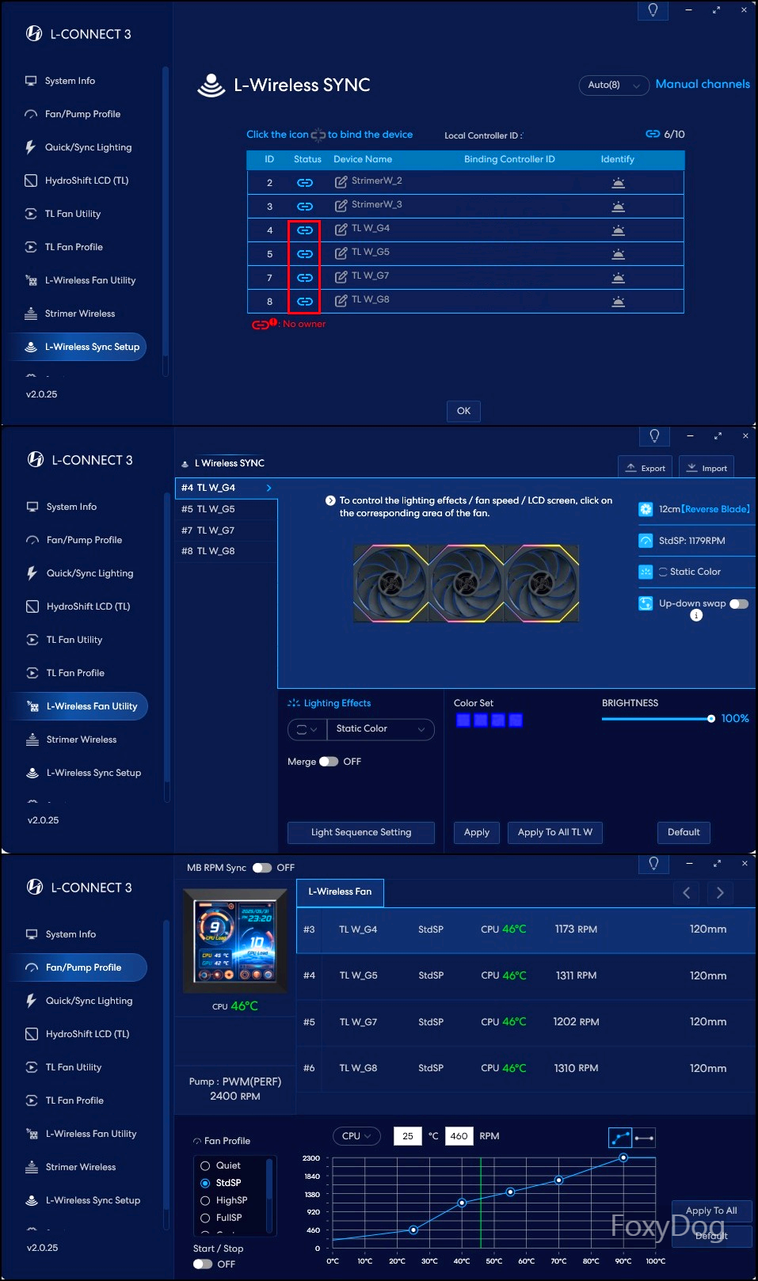Identify icon for TL W_G7 device
Viewport: 758px width, 1281px height.
tap(619, 278)
